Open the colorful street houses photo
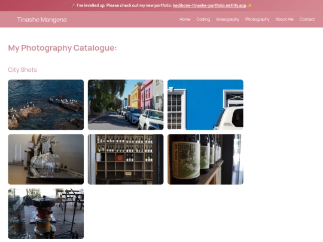Viewport: 323px width, 242px height. (126, 105)
